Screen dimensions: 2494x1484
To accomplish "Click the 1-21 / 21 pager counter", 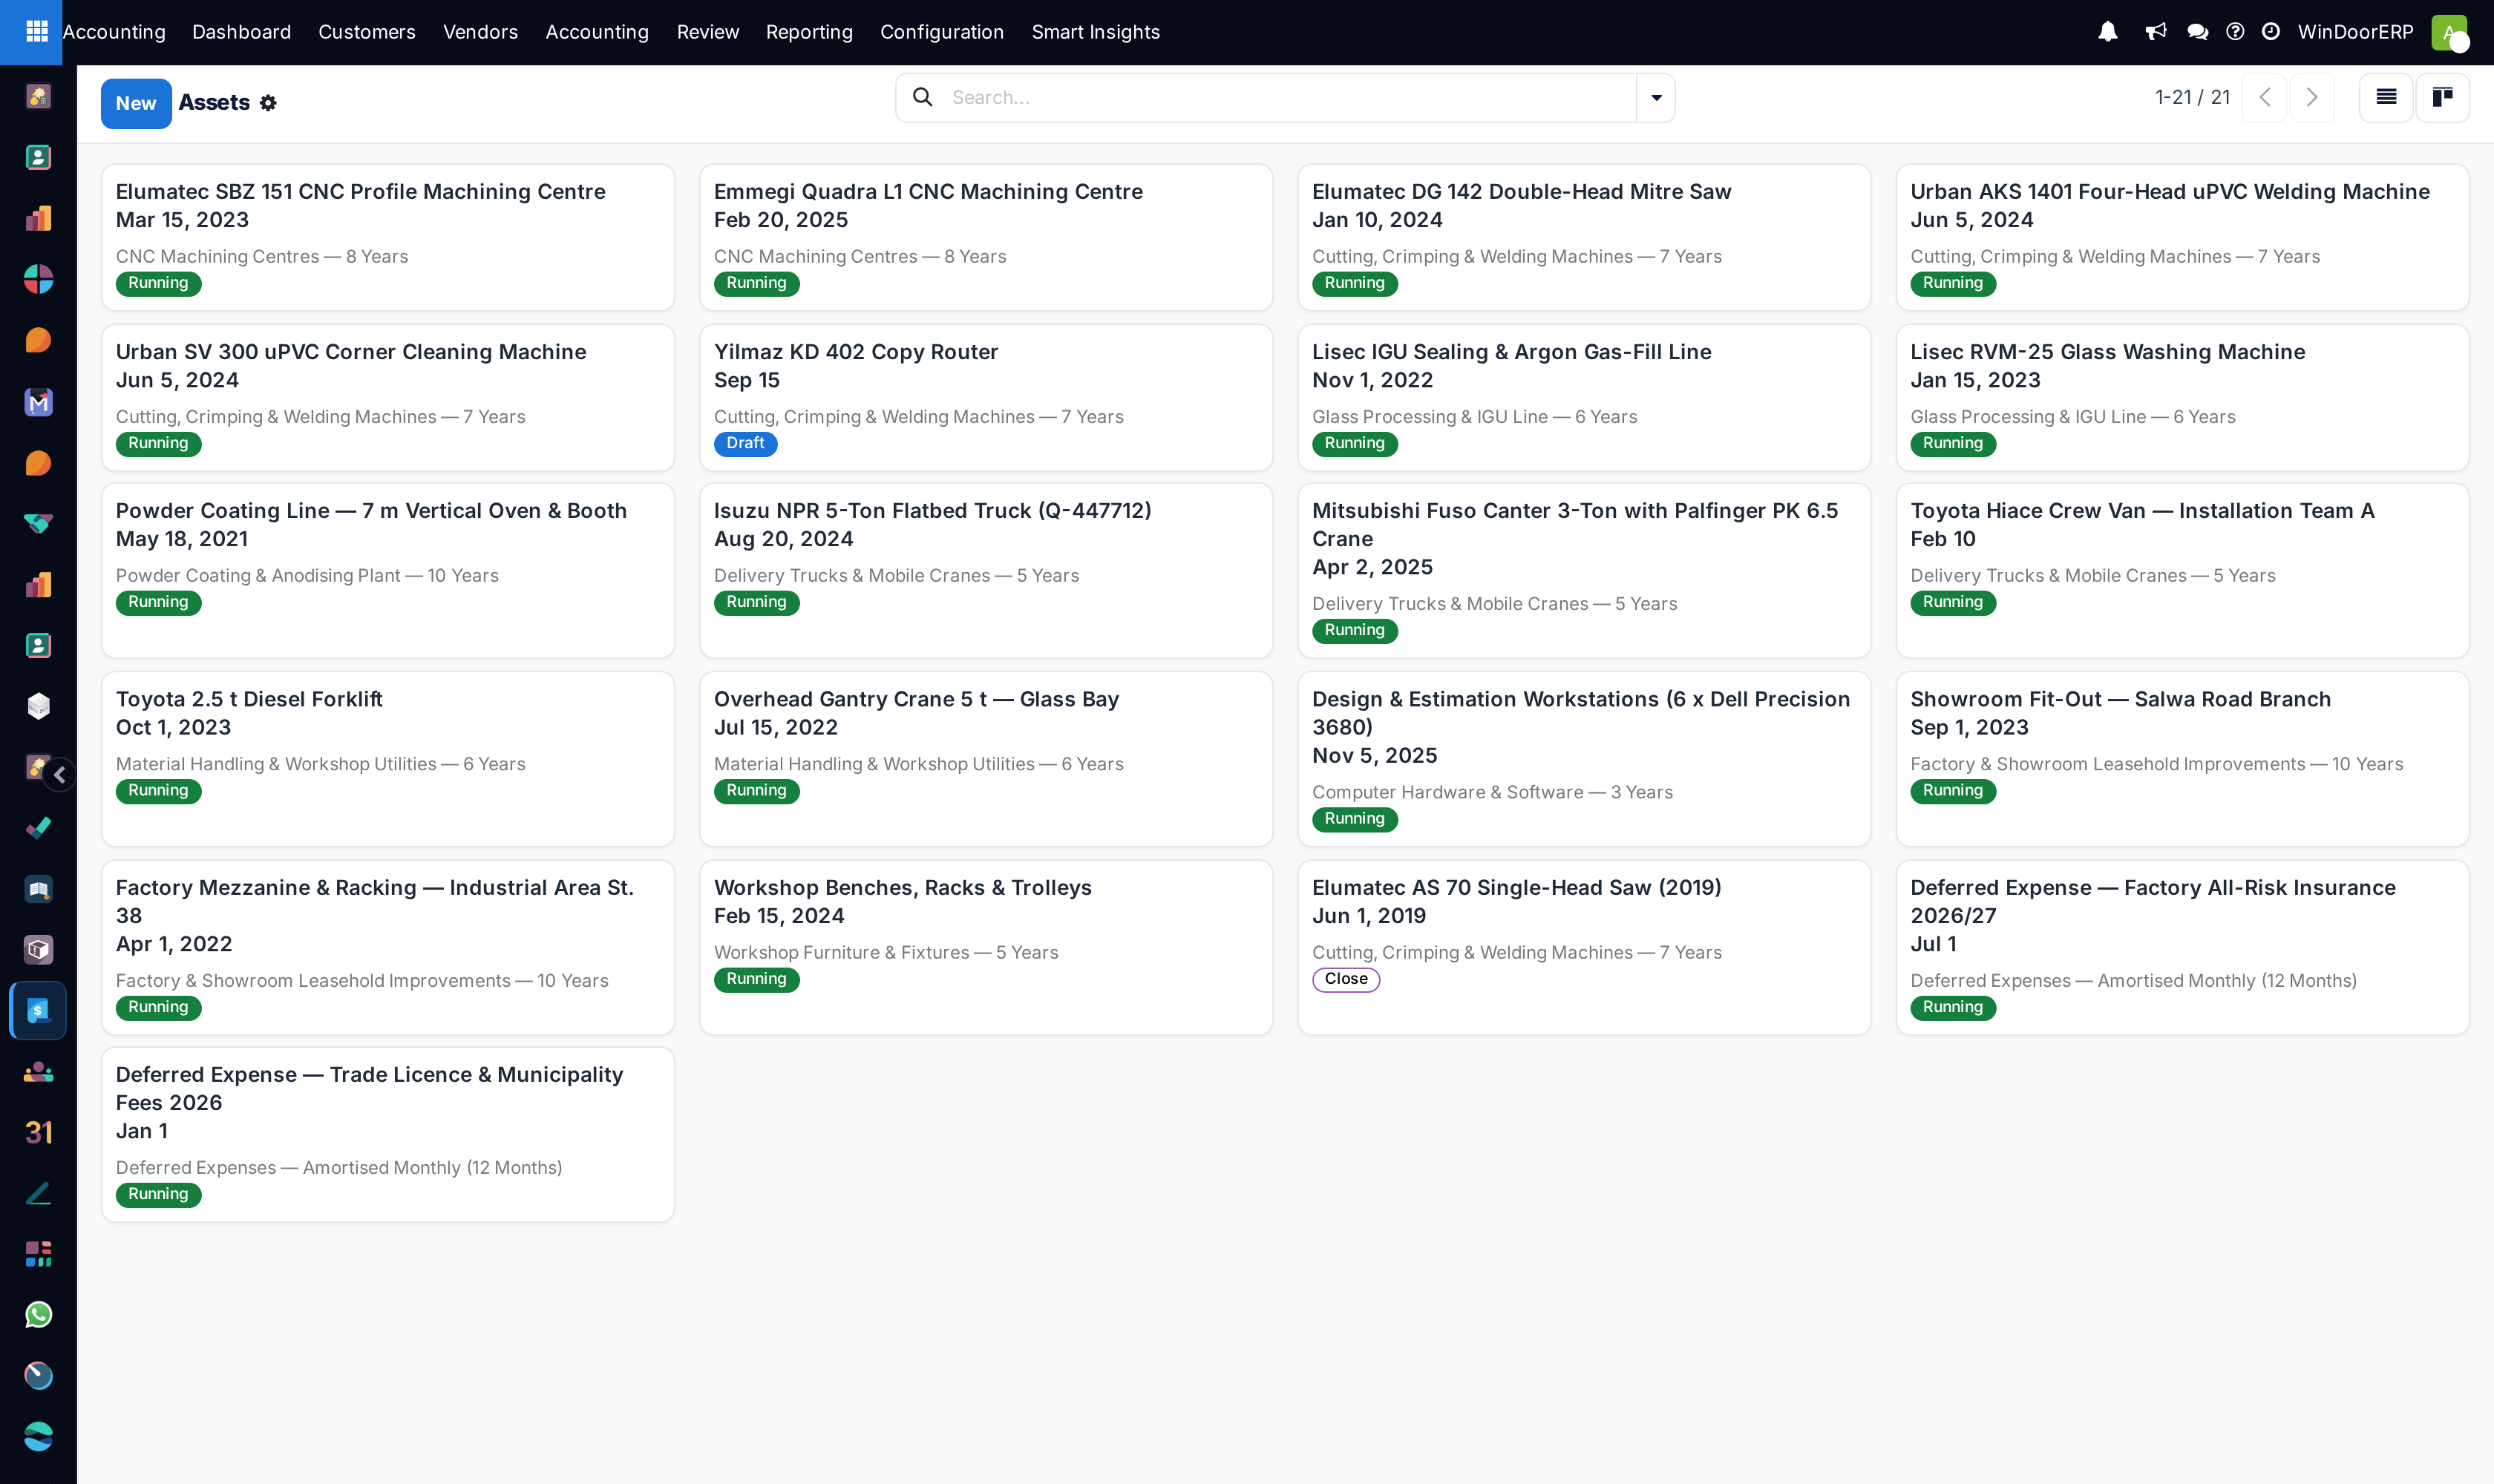I will pos(2192,97).
